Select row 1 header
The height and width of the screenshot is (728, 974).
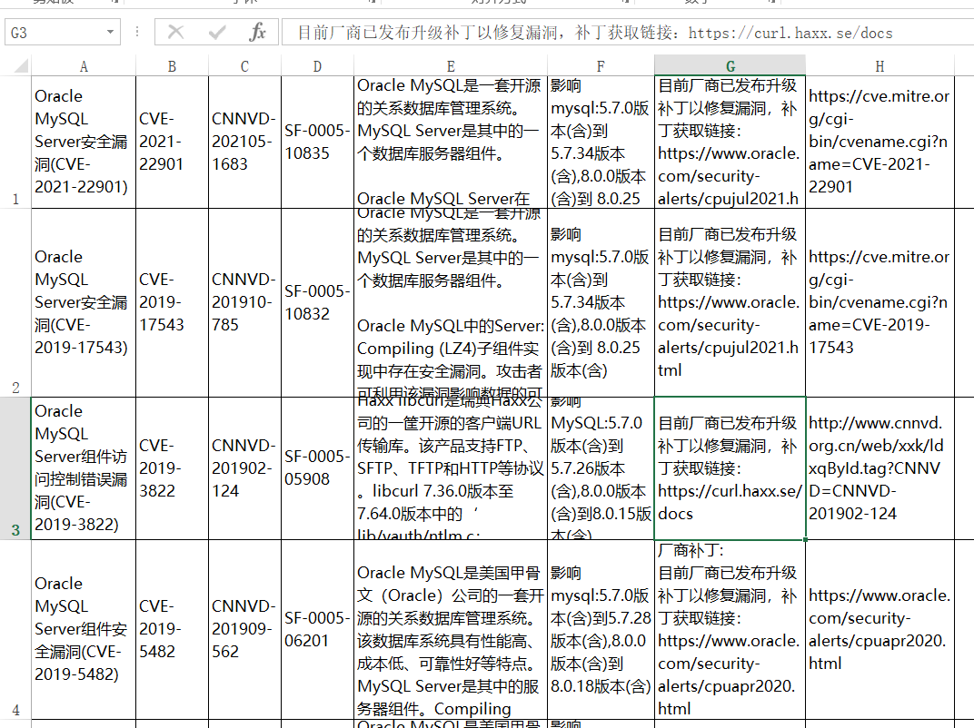pyautogui.click(x=15, y=143)
